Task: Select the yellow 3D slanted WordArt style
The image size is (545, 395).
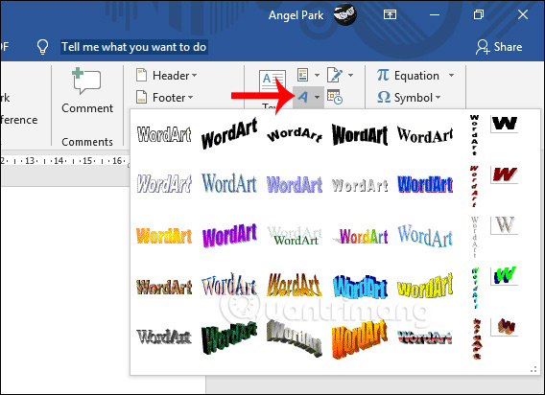Action: point(425,286)
